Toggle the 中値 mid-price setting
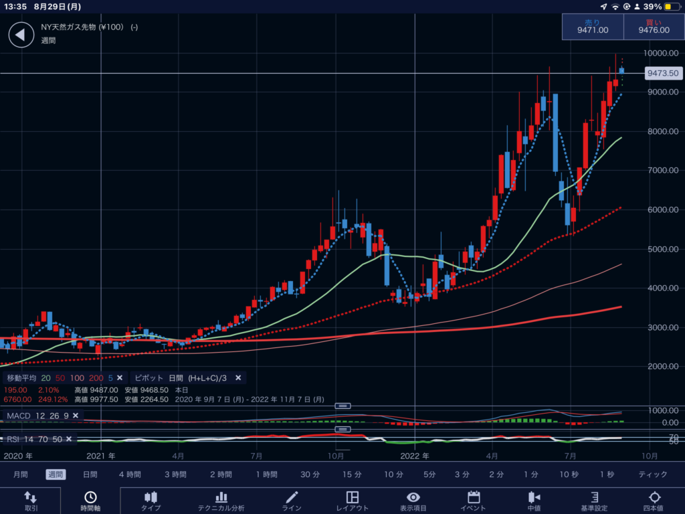The image size is (685, 514). [534, 501]
